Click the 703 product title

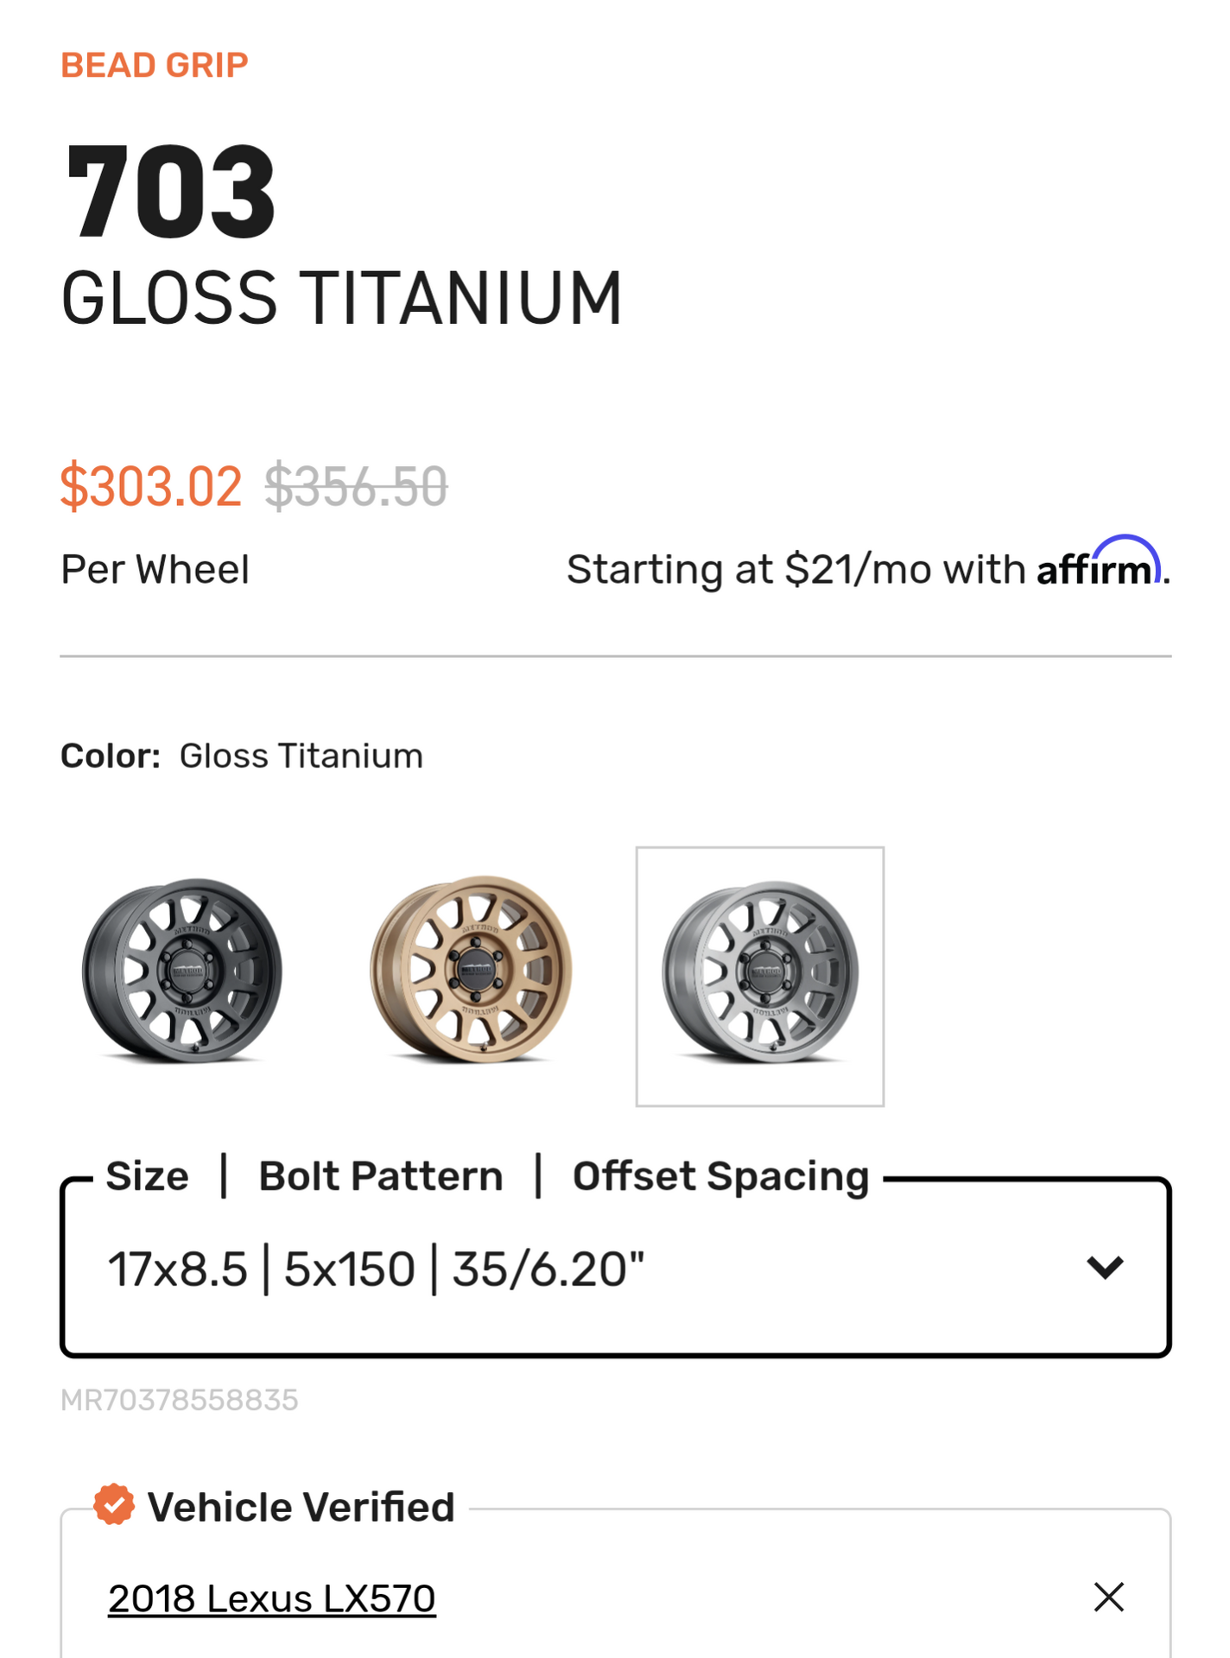[170, 191]
